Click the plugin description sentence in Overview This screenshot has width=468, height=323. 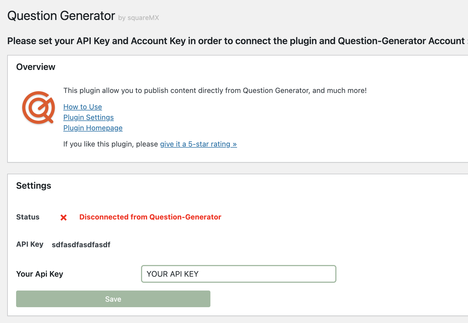tap(215, 90)
